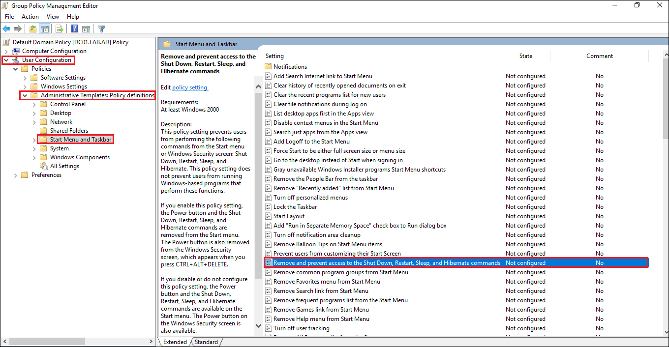The width and height of the screenshot is (669, 347).
Task: Click the Export List toolbar icon
Action: click(x=59, y=29)
